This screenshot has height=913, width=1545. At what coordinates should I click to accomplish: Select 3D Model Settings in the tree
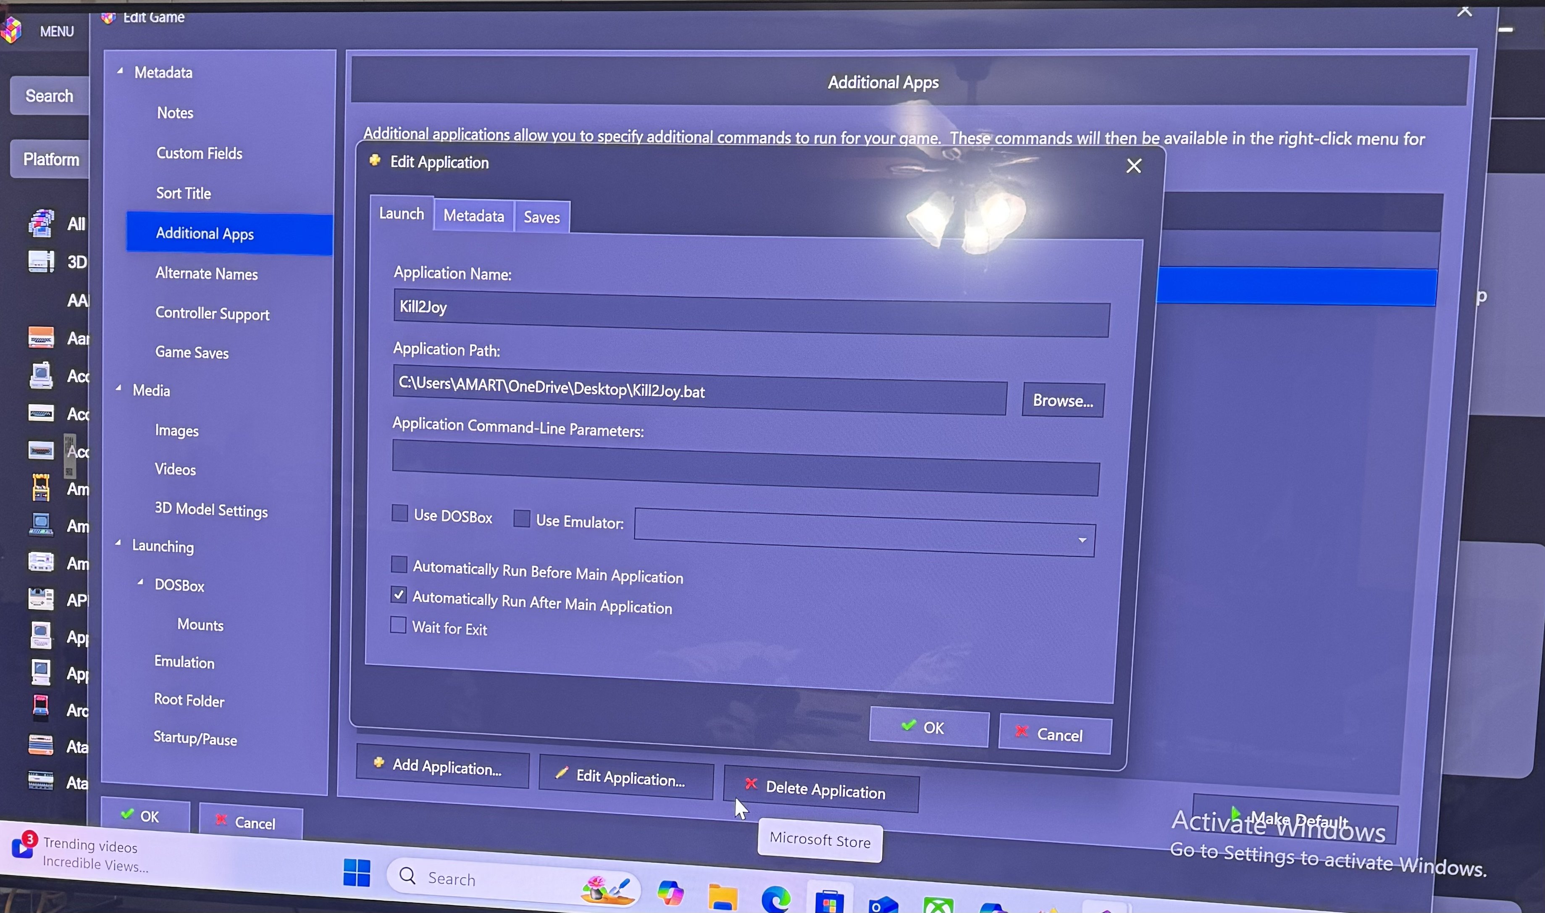click(211, 510)
